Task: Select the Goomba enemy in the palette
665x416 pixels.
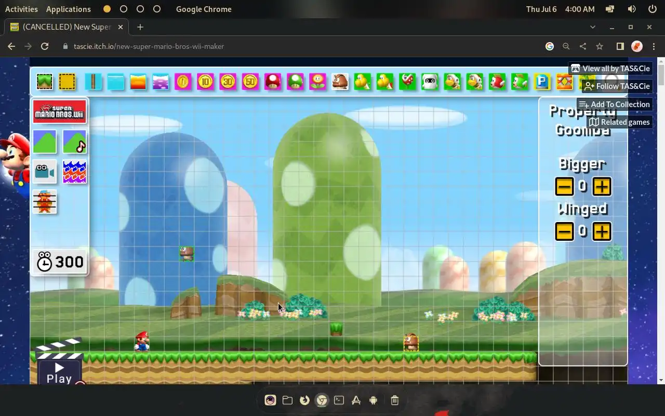Action: [x=340, y=82]
